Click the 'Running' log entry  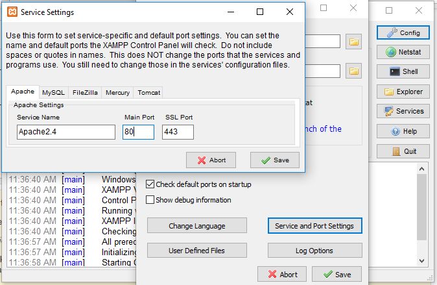72,210
